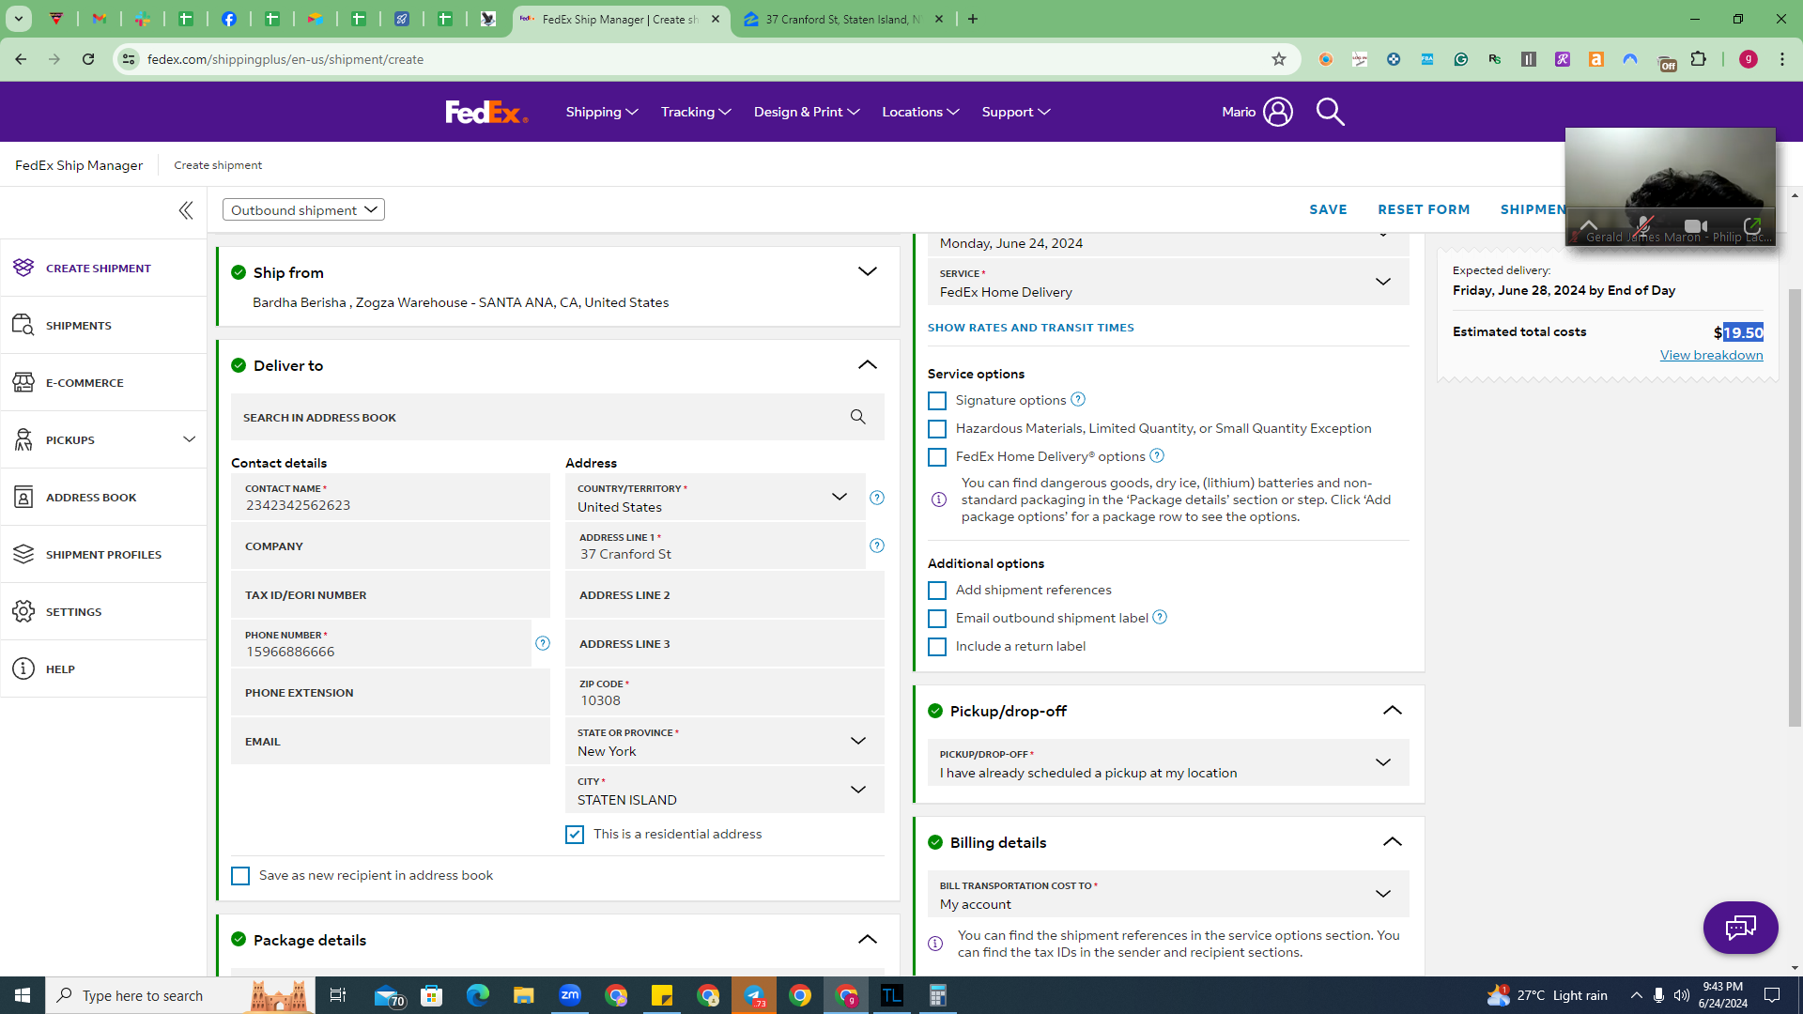Open View breakdown link
The width and height of the screenshot is (1803, 1014).
coord(1711,355)
